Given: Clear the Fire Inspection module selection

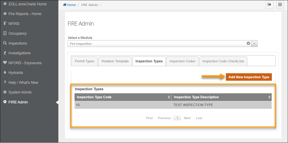Looking at the screenshot, I should (x=248, y=44).
